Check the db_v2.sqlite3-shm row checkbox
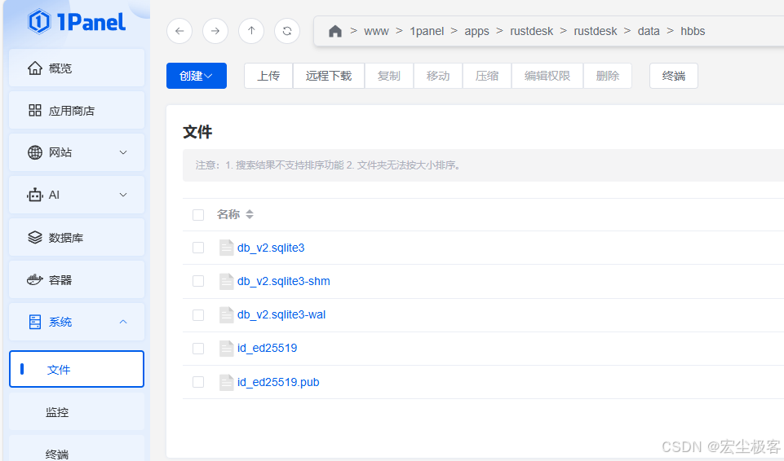This screenshot has height=461, width=784. coord(198,281)
